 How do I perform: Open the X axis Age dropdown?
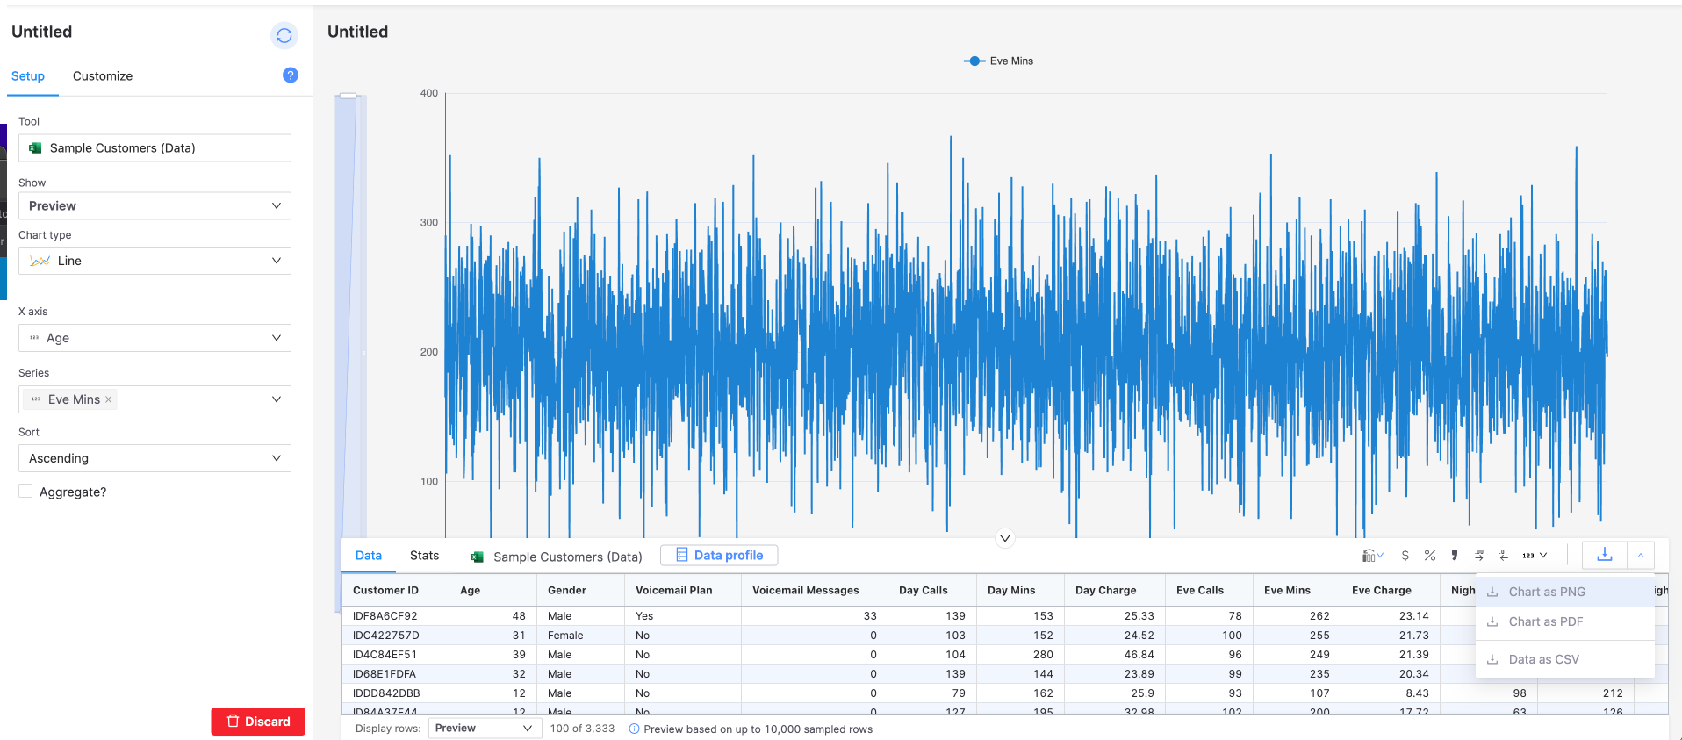pyautogui.click(x=155, y=338)
